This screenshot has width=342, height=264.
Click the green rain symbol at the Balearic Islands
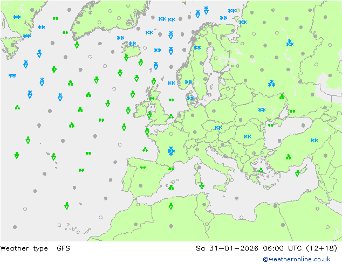(x=171, y=187)
